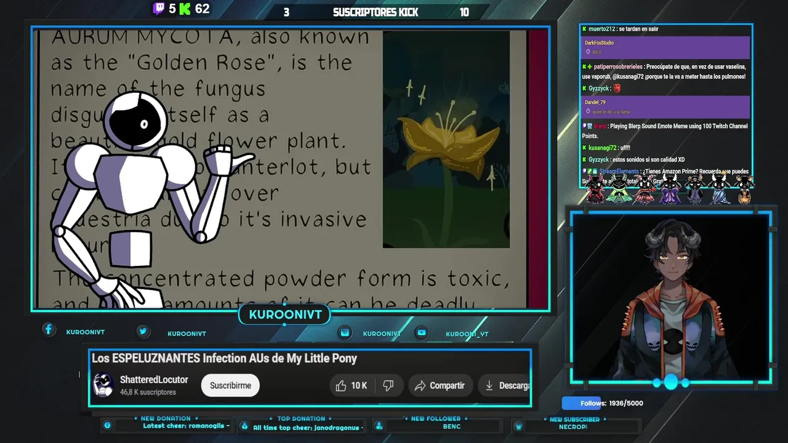Click the thumbs-up like icon
The width and height of the screenshot is (788, 443).
point(341,386)
